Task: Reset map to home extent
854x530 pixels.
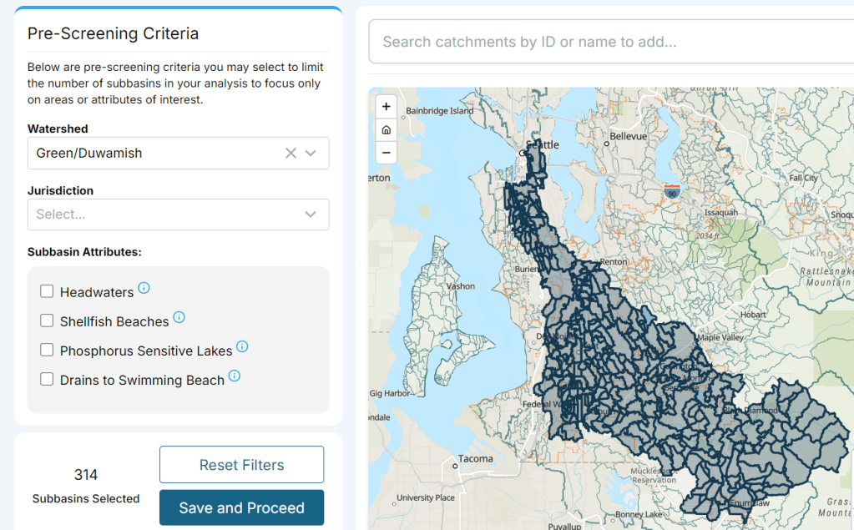Action: pyautogui.click(x=386, y=130)
